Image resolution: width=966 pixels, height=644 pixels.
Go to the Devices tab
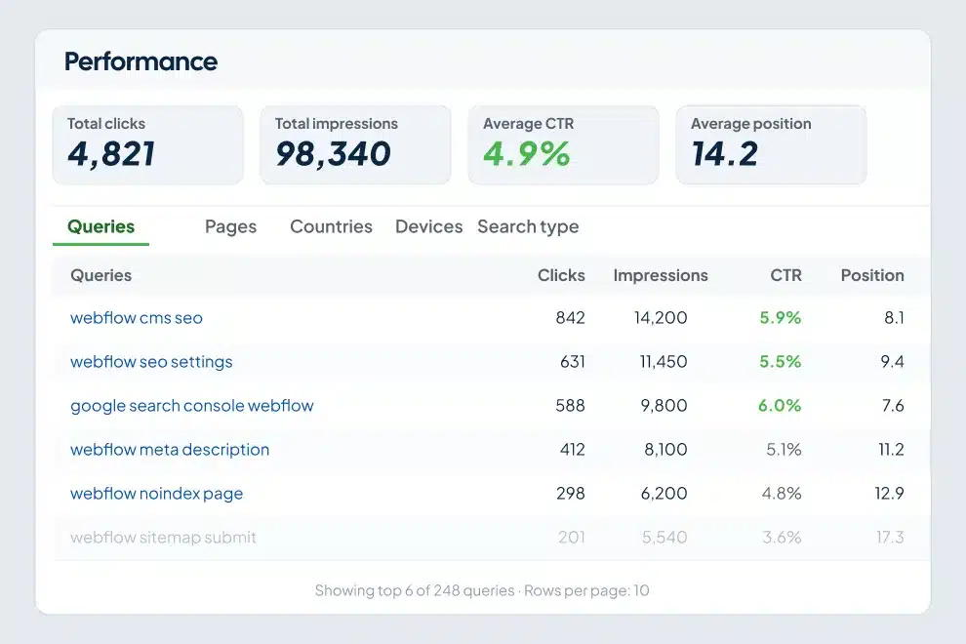pos(428,226)
